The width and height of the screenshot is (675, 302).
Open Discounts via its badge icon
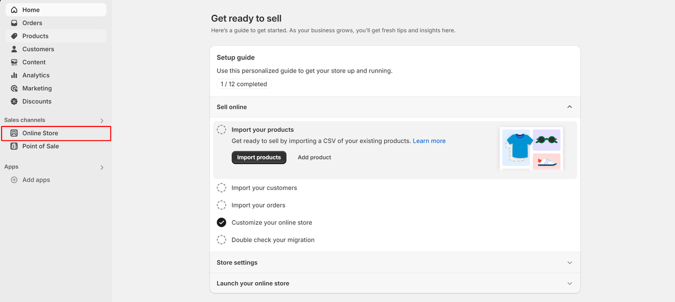(x=14, y=101)
